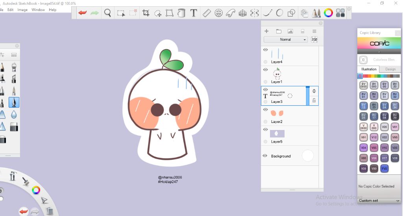
Task: Open the Normal blend mode dropdown
Action: point(286,40)
